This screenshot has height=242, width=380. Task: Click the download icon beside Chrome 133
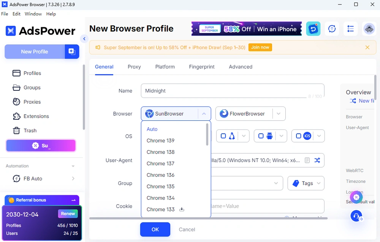click(x=182, y=209)
